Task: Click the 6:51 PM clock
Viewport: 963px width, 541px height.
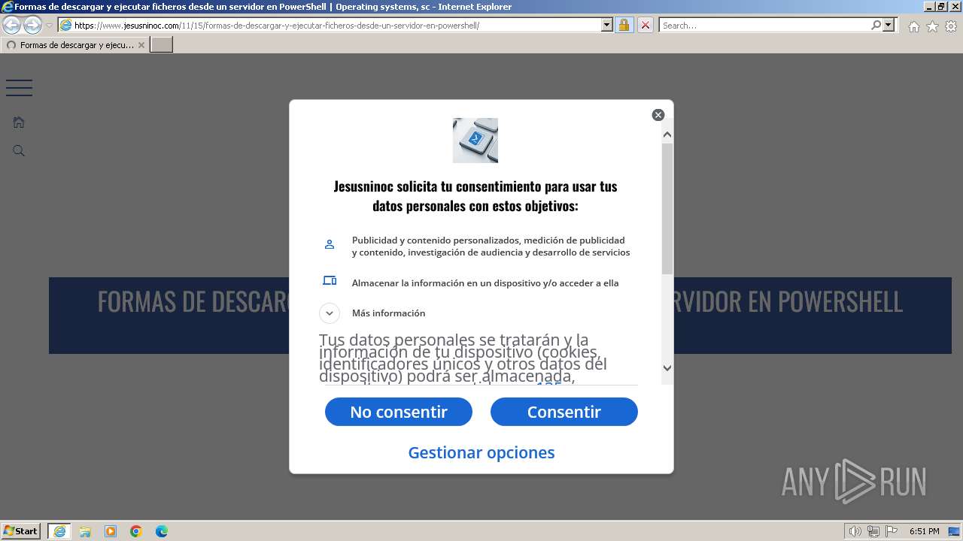Action: (924, 531)
